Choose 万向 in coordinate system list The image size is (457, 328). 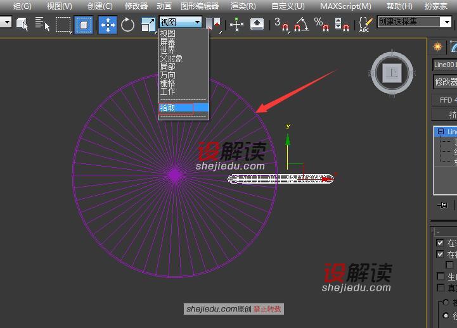coord(184,75)
